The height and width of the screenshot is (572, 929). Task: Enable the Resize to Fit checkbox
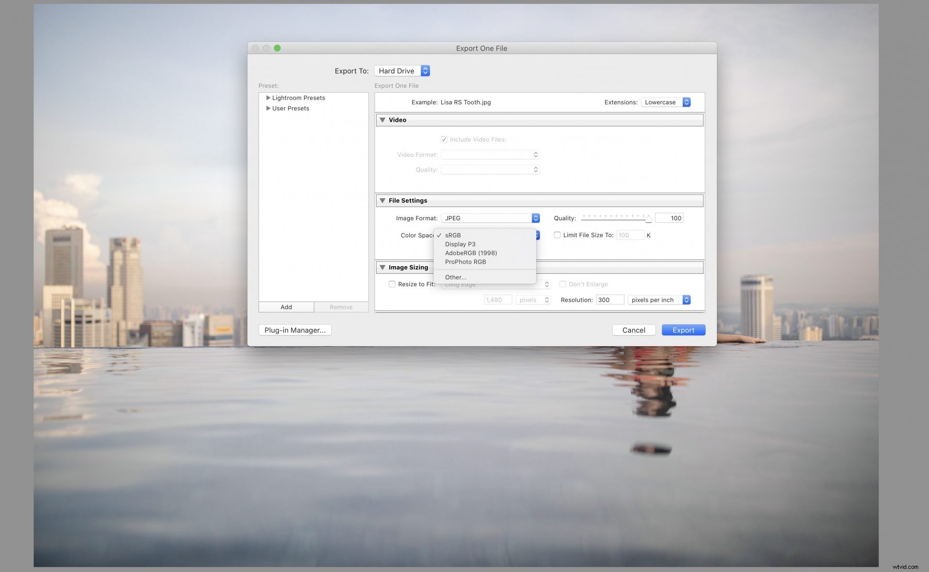(x=392, y=284)
